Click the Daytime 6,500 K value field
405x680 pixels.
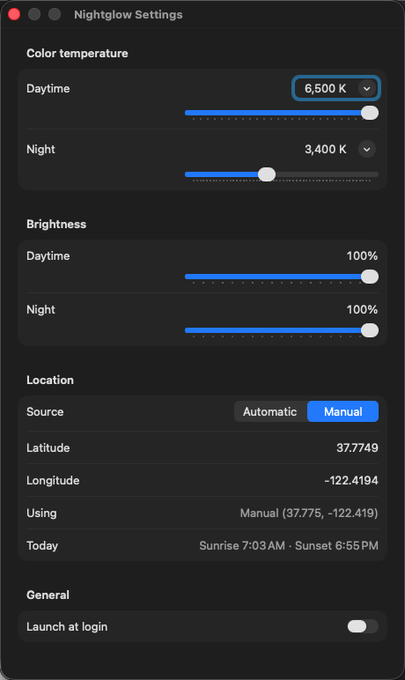[x=336, y=88]
